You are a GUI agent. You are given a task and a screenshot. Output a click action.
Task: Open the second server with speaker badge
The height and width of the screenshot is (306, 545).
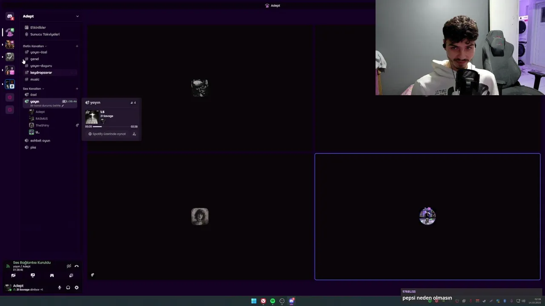10,45
